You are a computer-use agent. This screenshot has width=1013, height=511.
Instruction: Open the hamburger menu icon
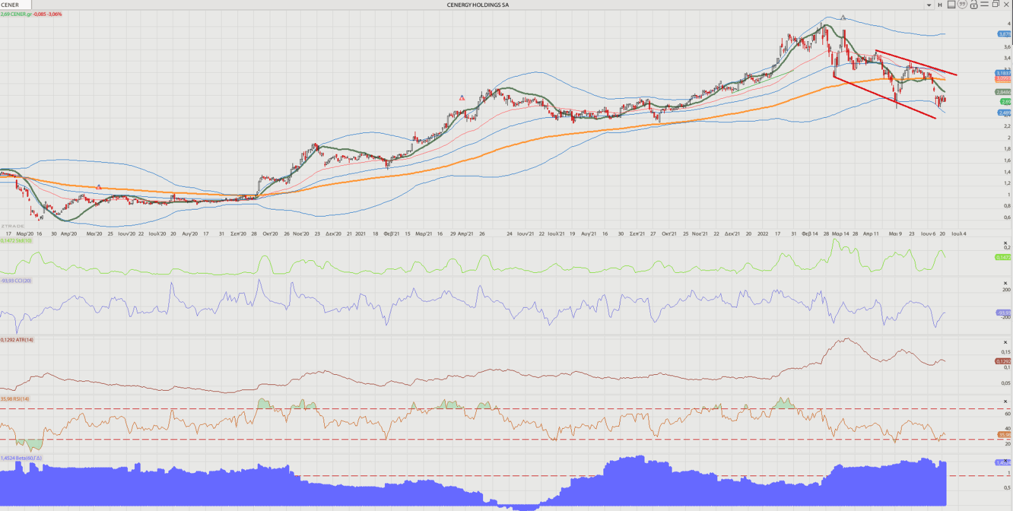pyautogui.click(x=985, y=4)
